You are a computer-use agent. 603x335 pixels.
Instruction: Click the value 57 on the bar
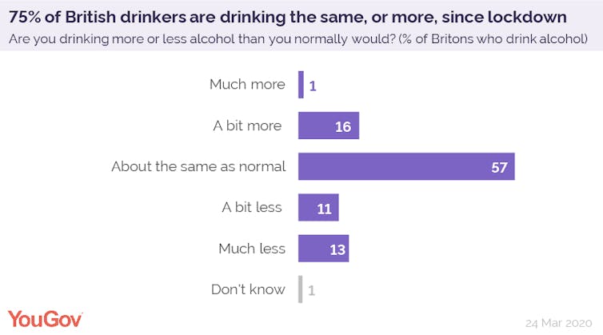tap(497, 168)
